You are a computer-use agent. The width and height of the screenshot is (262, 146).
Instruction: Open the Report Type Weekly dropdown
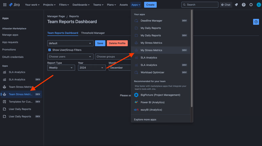point(61,68)
